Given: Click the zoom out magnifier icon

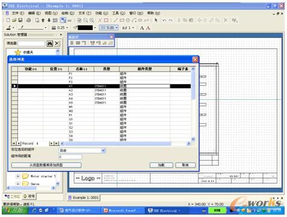Looking at the screenshot, I should (x=85, y=20).
